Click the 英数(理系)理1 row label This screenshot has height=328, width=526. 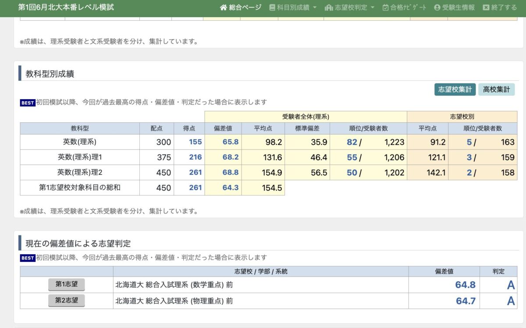tap(80, 157)
